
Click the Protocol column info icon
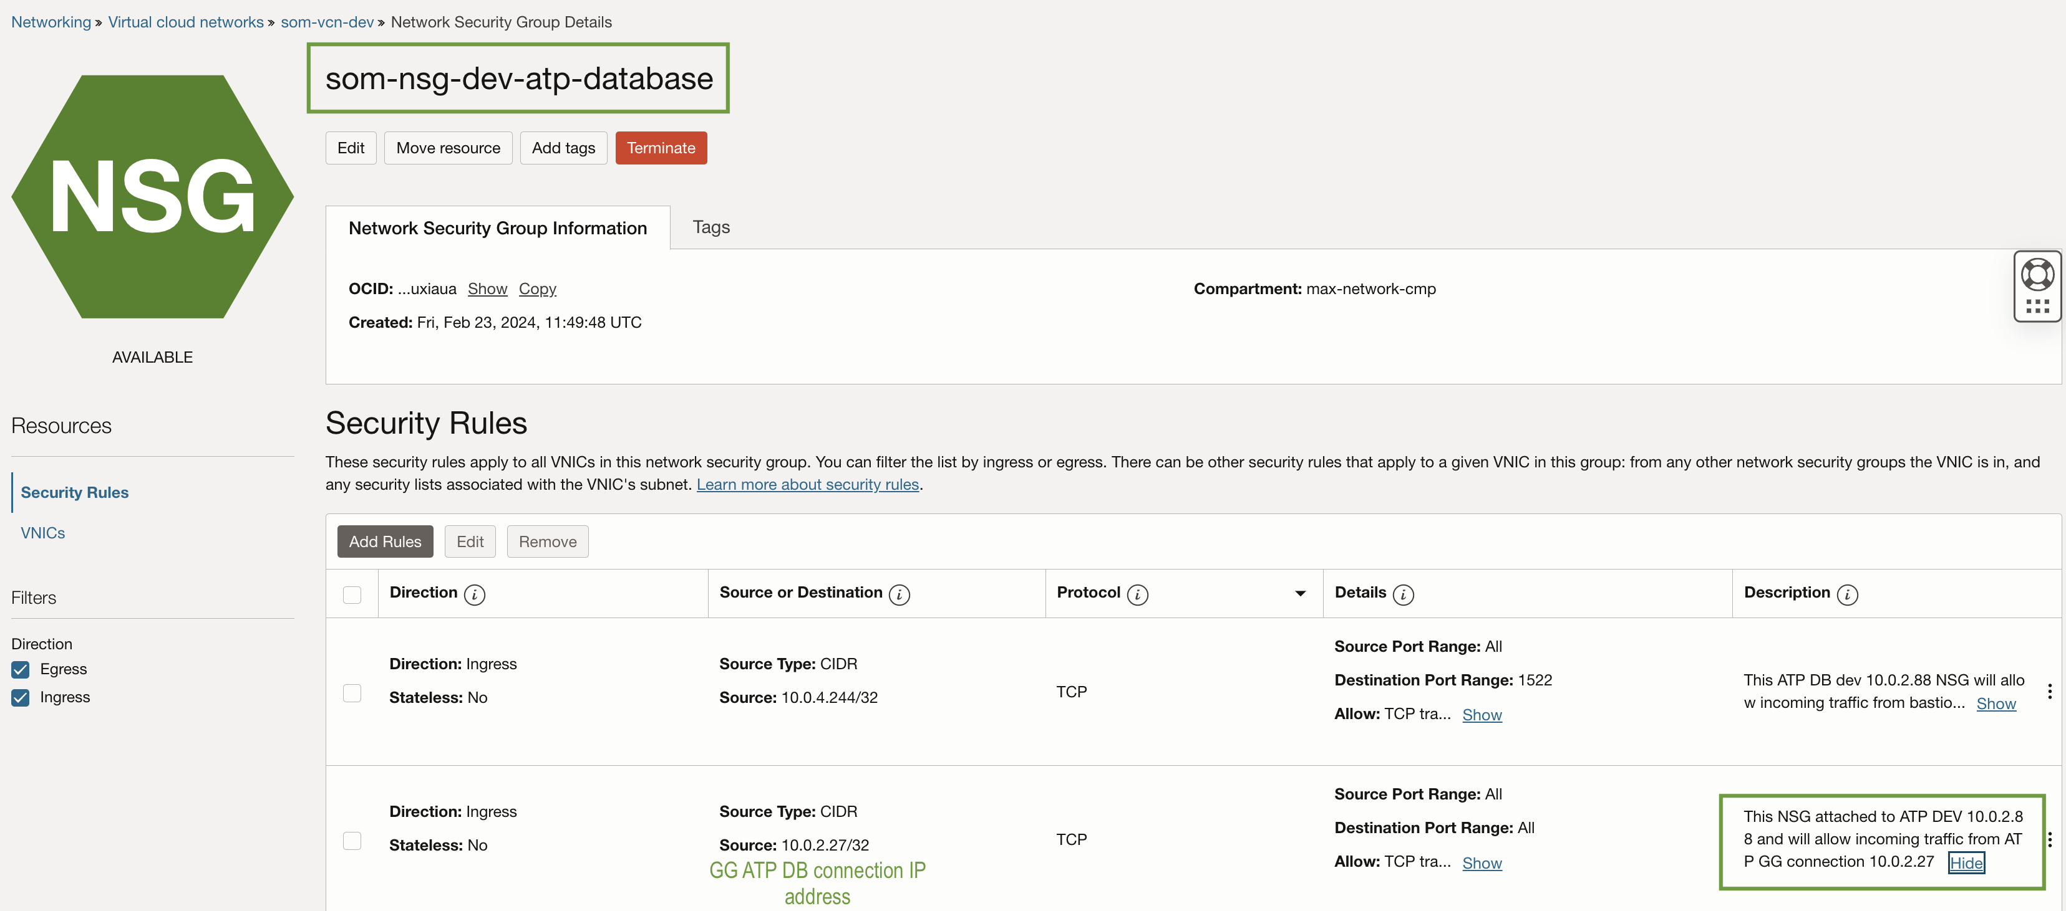pos(1137,594)
